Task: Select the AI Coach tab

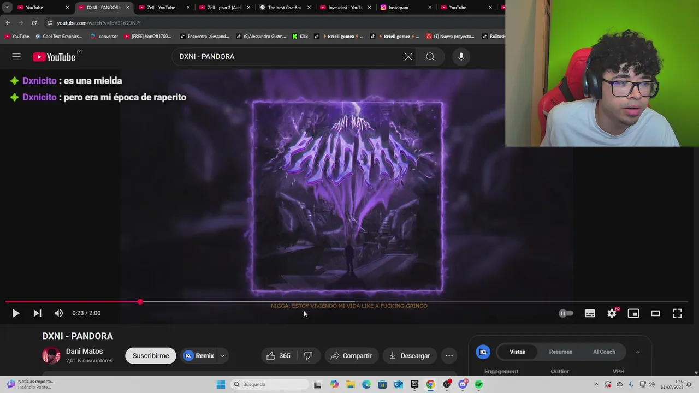Action: pyautogui.click(x=604, y=352)
